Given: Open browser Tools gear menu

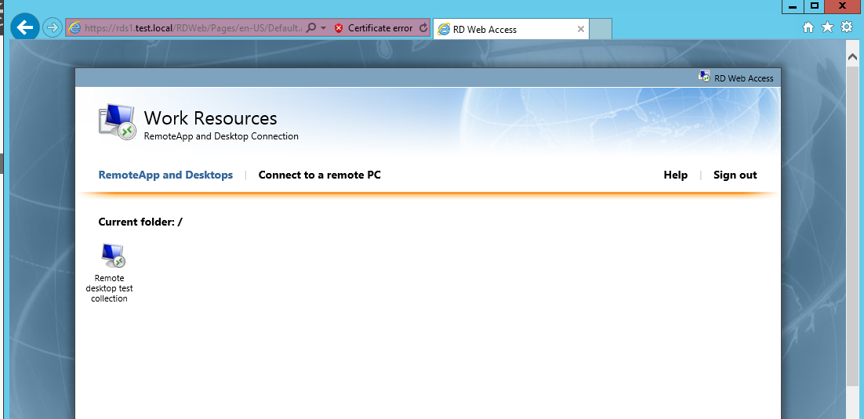Looking at the screenshot, I should pyautogui.click(x=847, y=27).
